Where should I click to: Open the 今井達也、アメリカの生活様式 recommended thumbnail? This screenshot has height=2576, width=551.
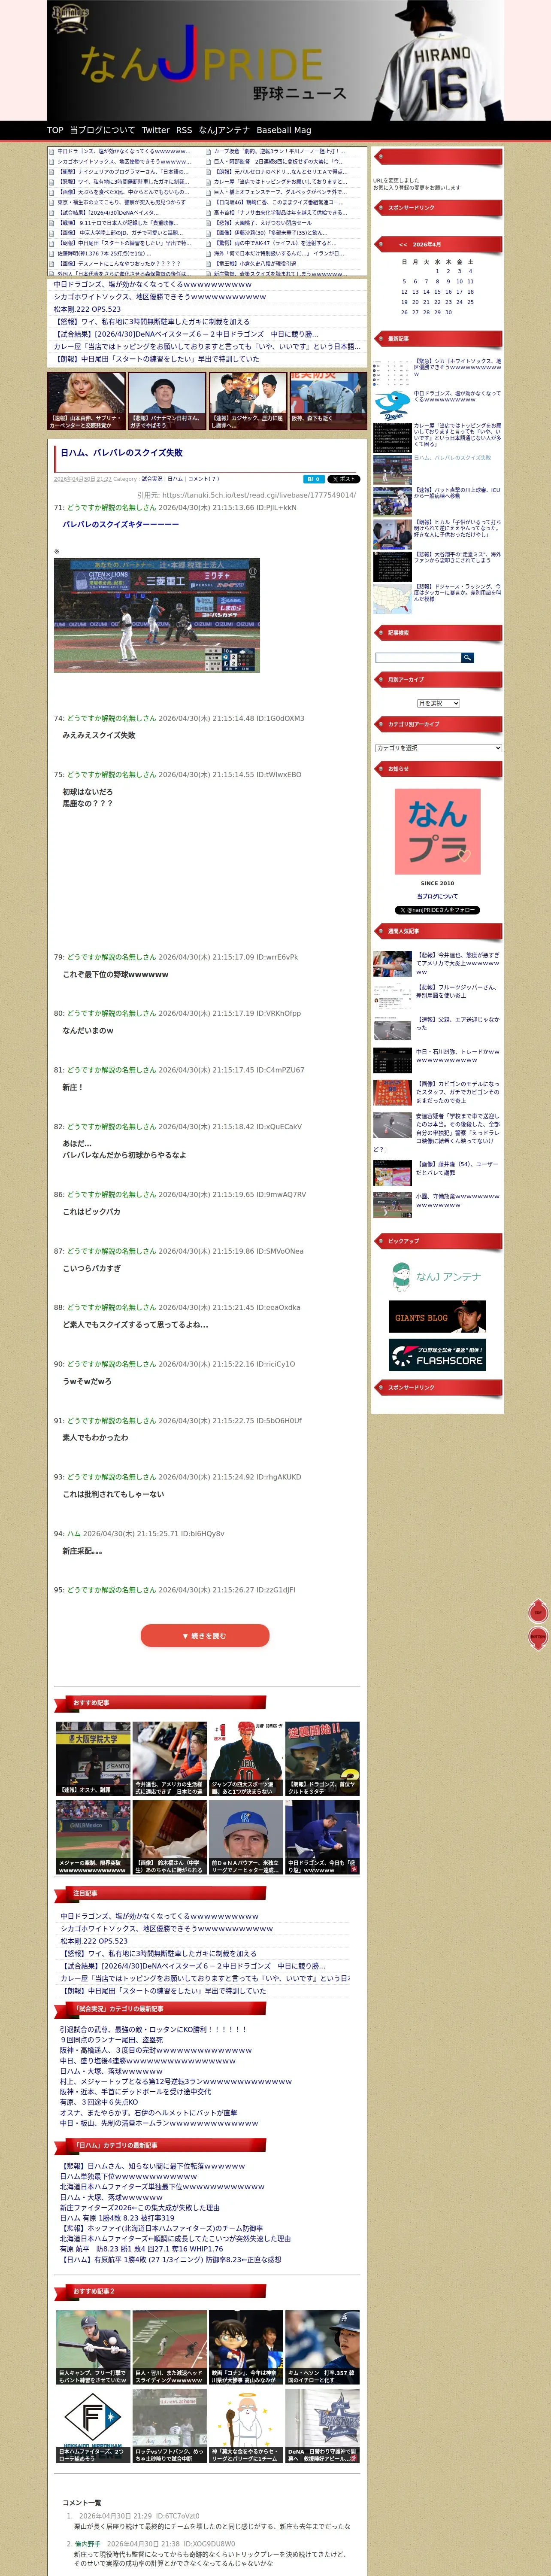point(169,1759)
